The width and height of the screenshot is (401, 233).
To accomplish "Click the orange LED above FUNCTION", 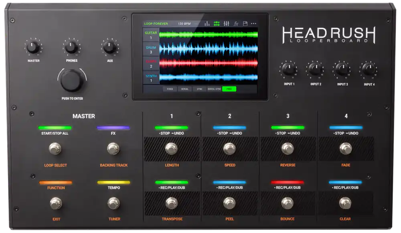I will [x=55, y=182].
